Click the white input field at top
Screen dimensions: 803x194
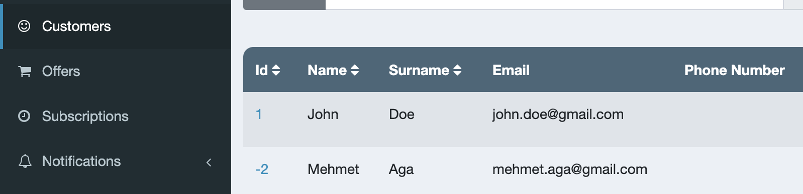coord(554,4)
